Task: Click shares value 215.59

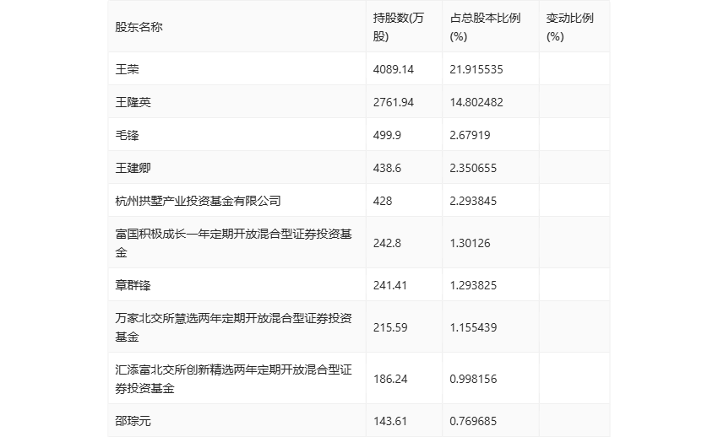Action: click(x=390, y=327)
